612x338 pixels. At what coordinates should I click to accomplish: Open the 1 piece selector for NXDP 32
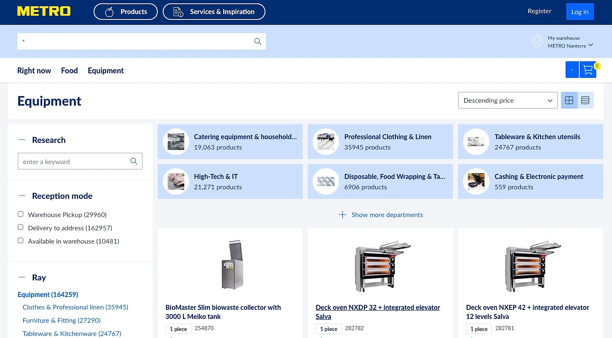pyautogui.click(x=328, y=329)
